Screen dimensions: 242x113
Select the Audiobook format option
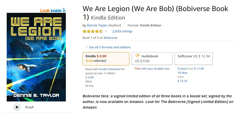(x=152, y=59)
